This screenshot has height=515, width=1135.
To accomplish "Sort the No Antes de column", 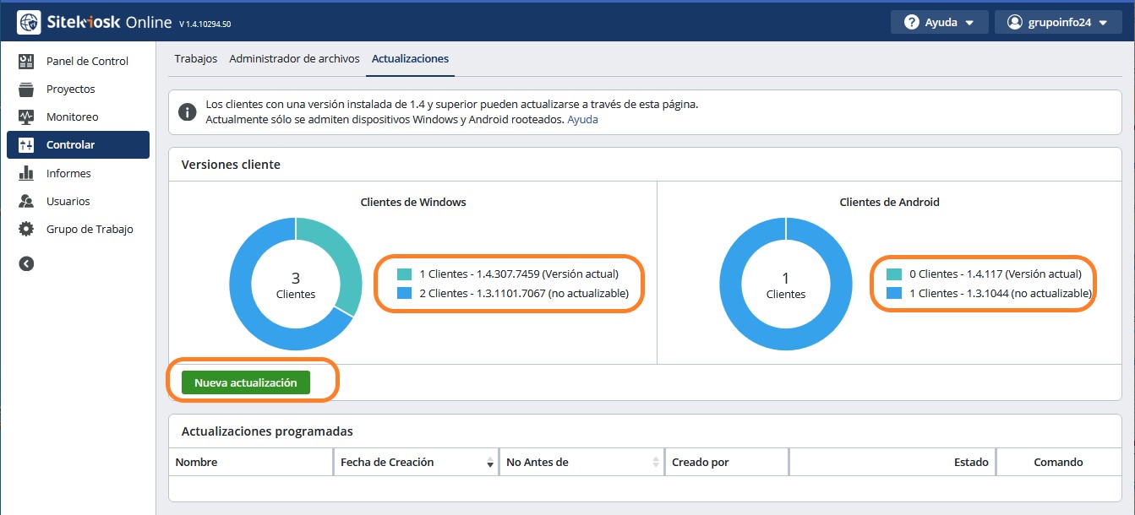I will 656,463.
